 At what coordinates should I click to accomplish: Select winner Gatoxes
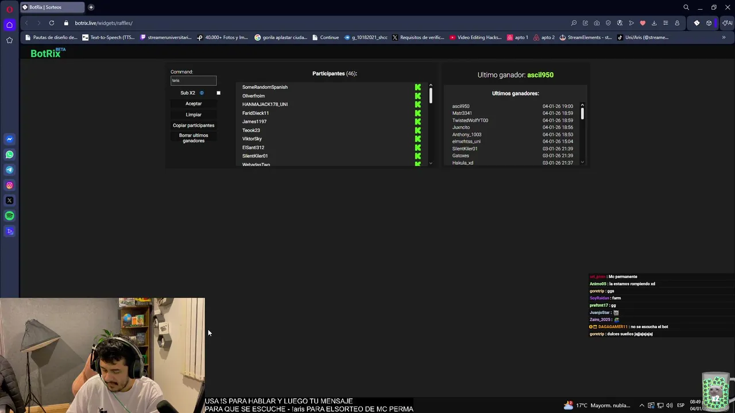tap(461, 156)
